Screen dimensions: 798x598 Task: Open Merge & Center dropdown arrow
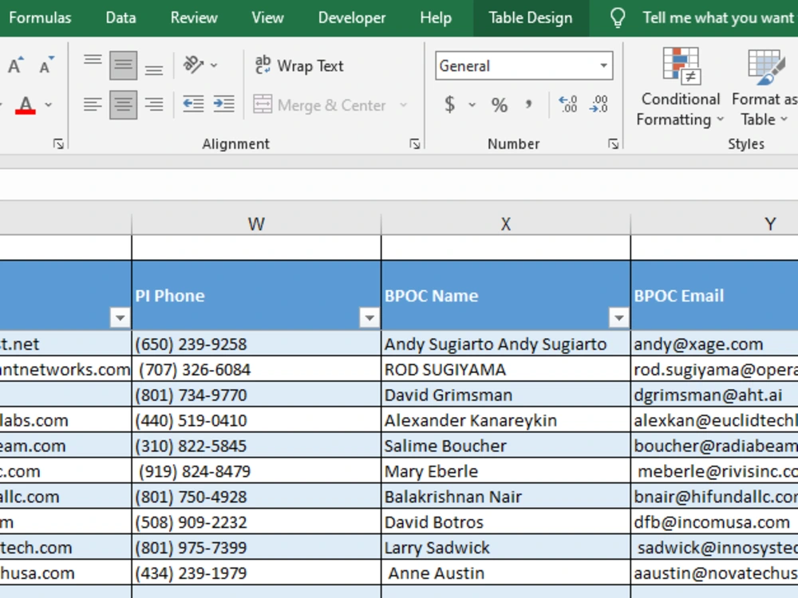tap(404, 105)
